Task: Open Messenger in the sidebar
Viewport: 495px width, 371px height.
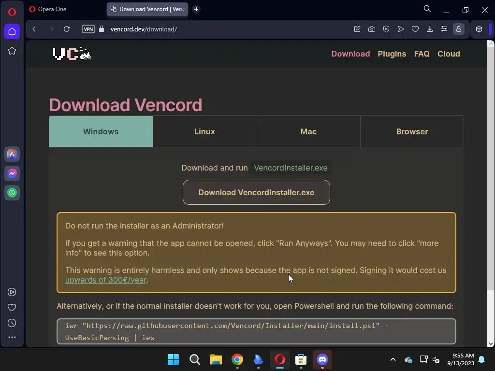Action: (x=12, y=173)
